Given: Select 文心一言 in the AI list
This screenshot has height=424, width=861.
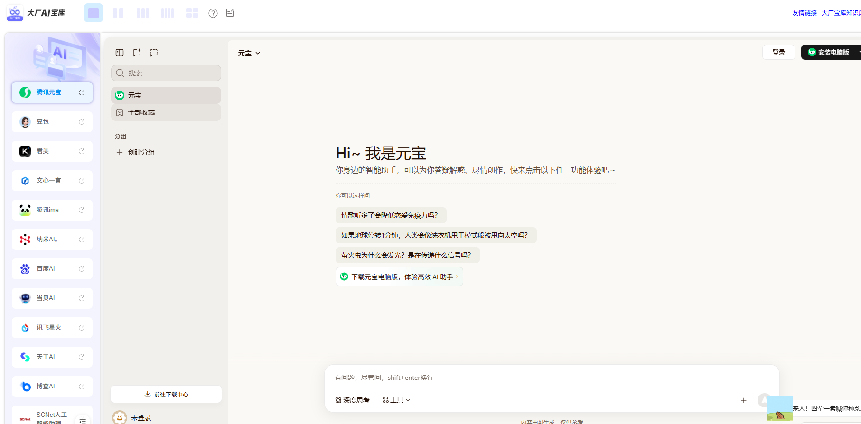Looking at the screenshot, I should [x=52, y=181].
